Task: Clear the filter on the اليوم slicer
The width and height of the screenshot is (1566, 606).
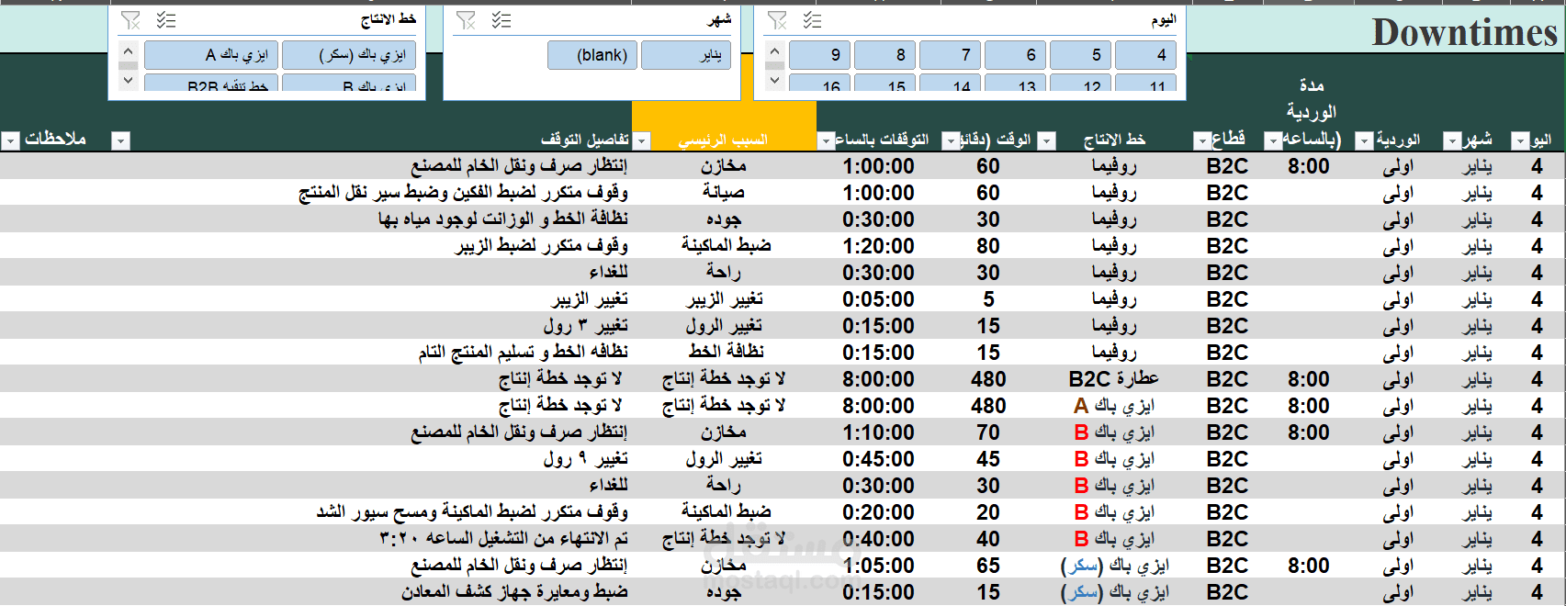Action: (777, 20)
